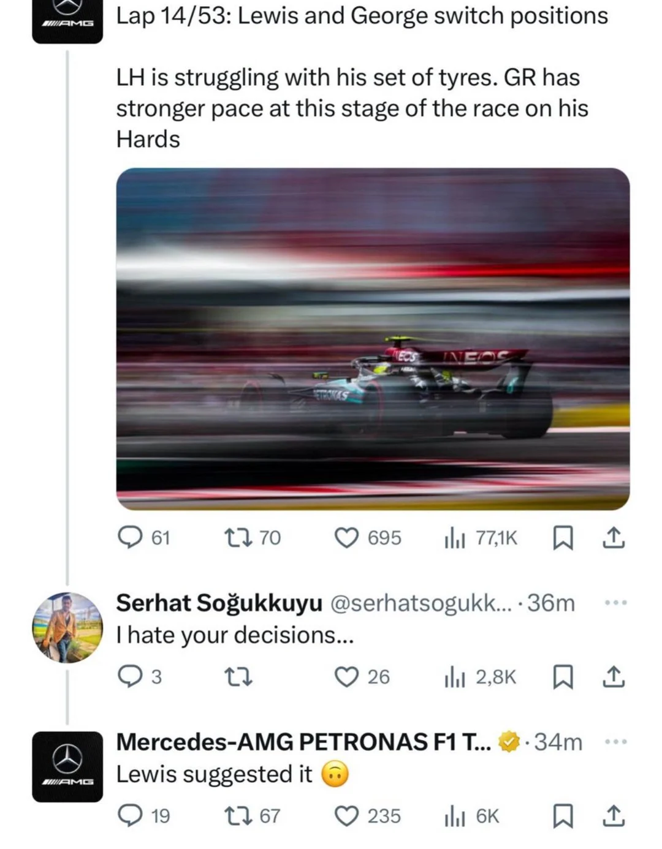Open more options on Serhat's reply
This screenshot has height=849, width=662.
click(614, 602)
